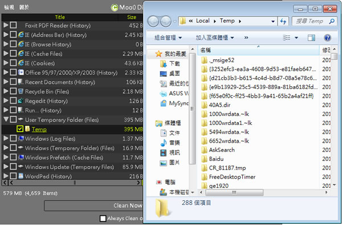The width and height of the screenshot is (342, 226).
Task: Open Desktop (桌面) in Explorer sidebar
Action: tap(170, 74)
